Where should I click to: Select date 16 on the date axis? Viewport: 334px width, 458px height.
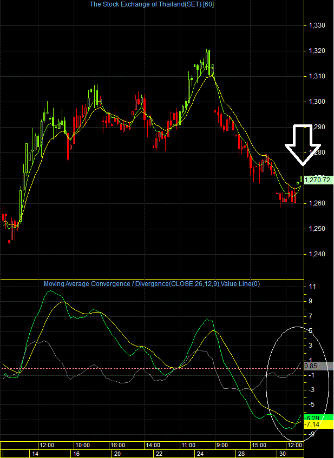coord(76,454)
